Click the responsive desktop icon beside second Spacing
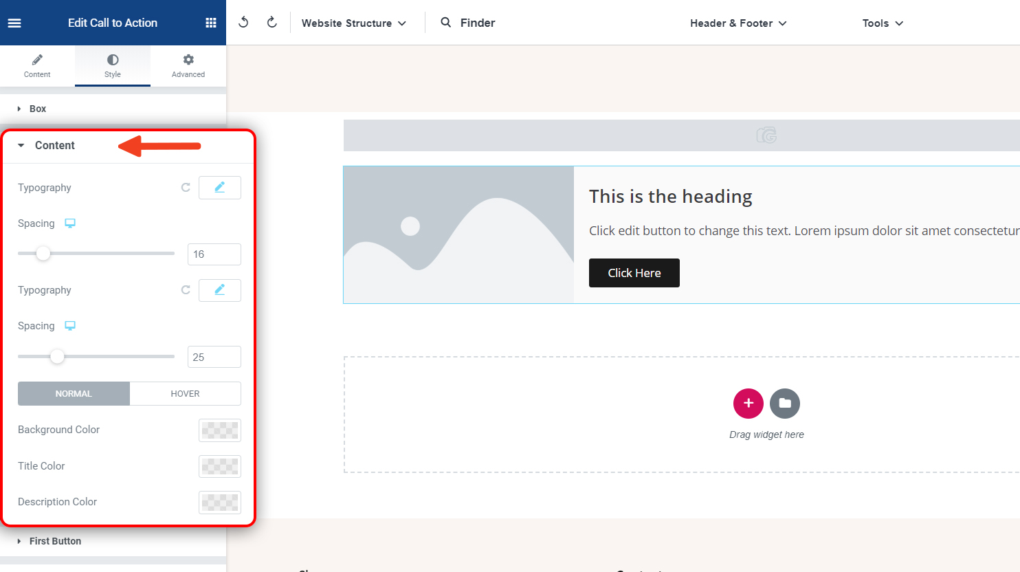The image size is (1020, 572). pyautogui.click(x=70, y=325)
